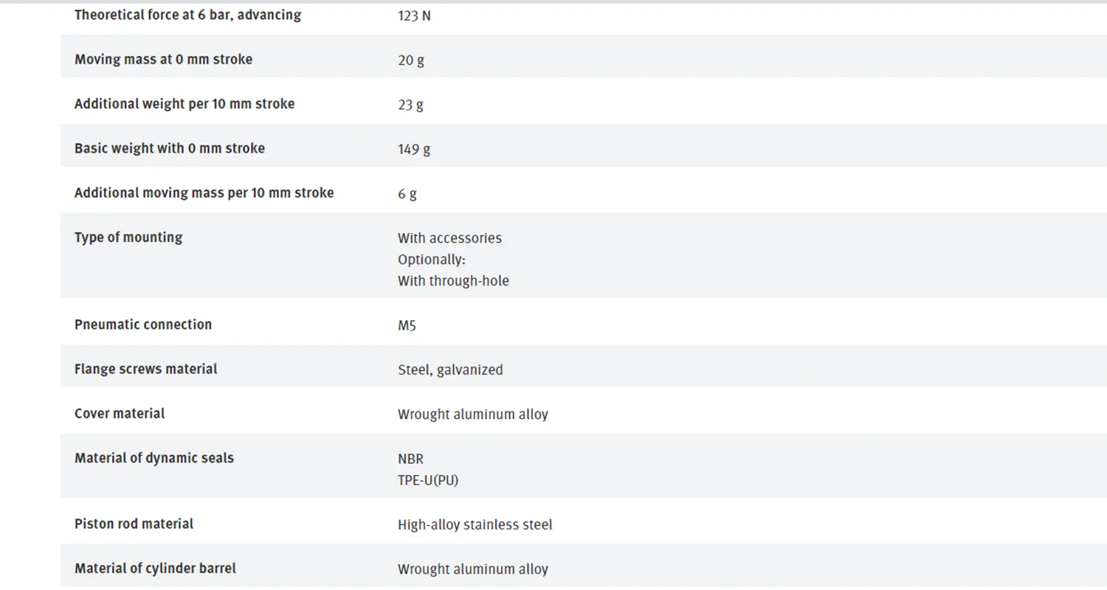1107x590 pixels.
Task: Click the TPE-U(PU) seal material text
Action: 428,480
